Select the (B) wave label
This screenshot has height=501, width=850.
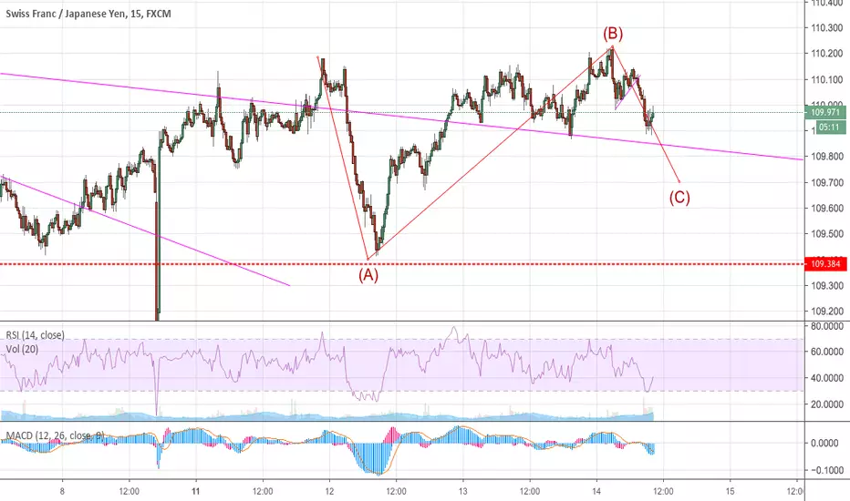tap(613, 34)
